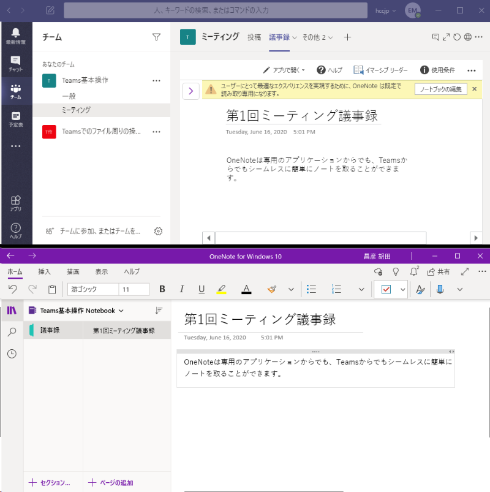Toggle the To Do checkbox tag
This screenshot has width=490, height=492.
[x=386, y=289]
